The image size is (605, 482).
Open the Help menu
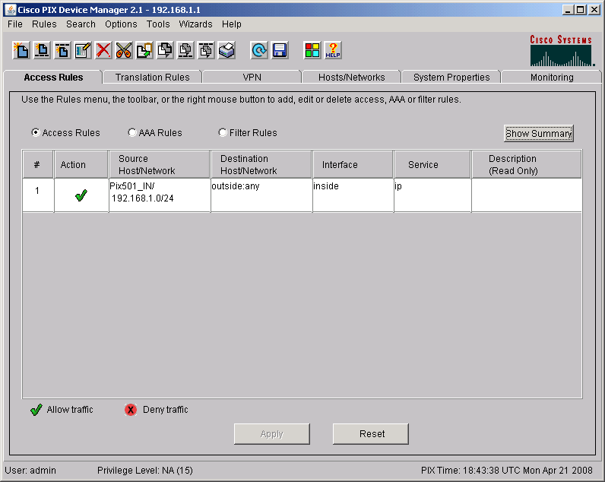pyautogui.click(x=232, y=24)
